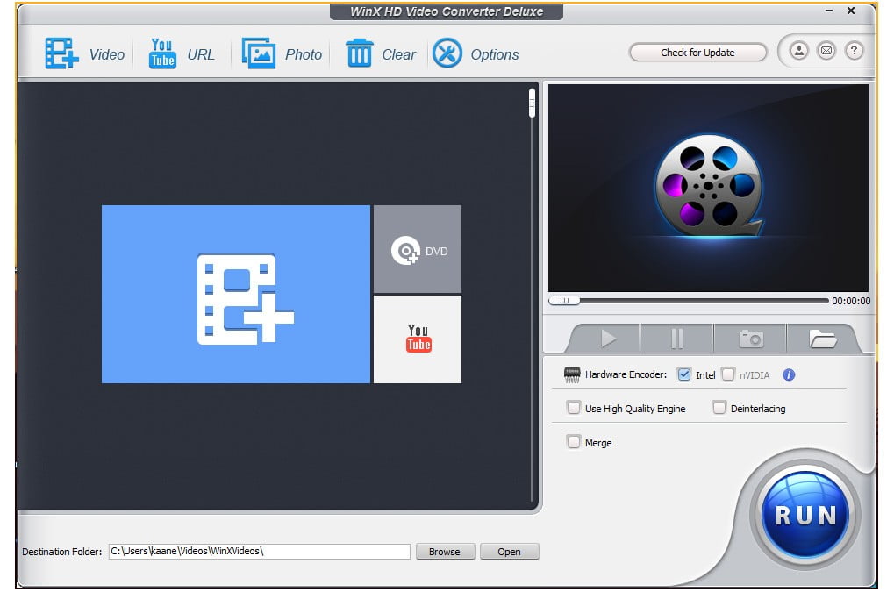
Task: Open the output folder from preview controls
Action: click(823, 337)
